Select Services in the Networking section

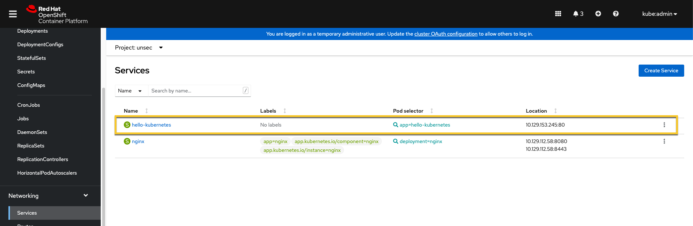pyautogui.click(x=54, y=213)
